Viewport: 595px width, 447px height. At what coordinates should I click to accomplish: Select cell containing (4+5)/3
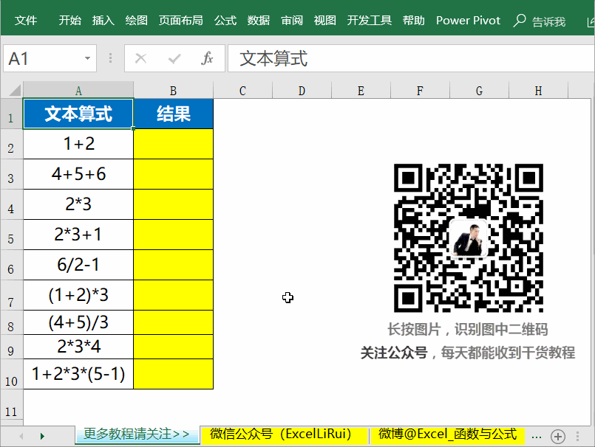[x=78, y=323]
